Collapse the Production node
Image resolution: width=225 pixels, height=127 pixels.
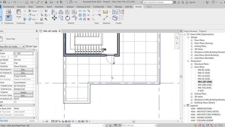[188, 61]
